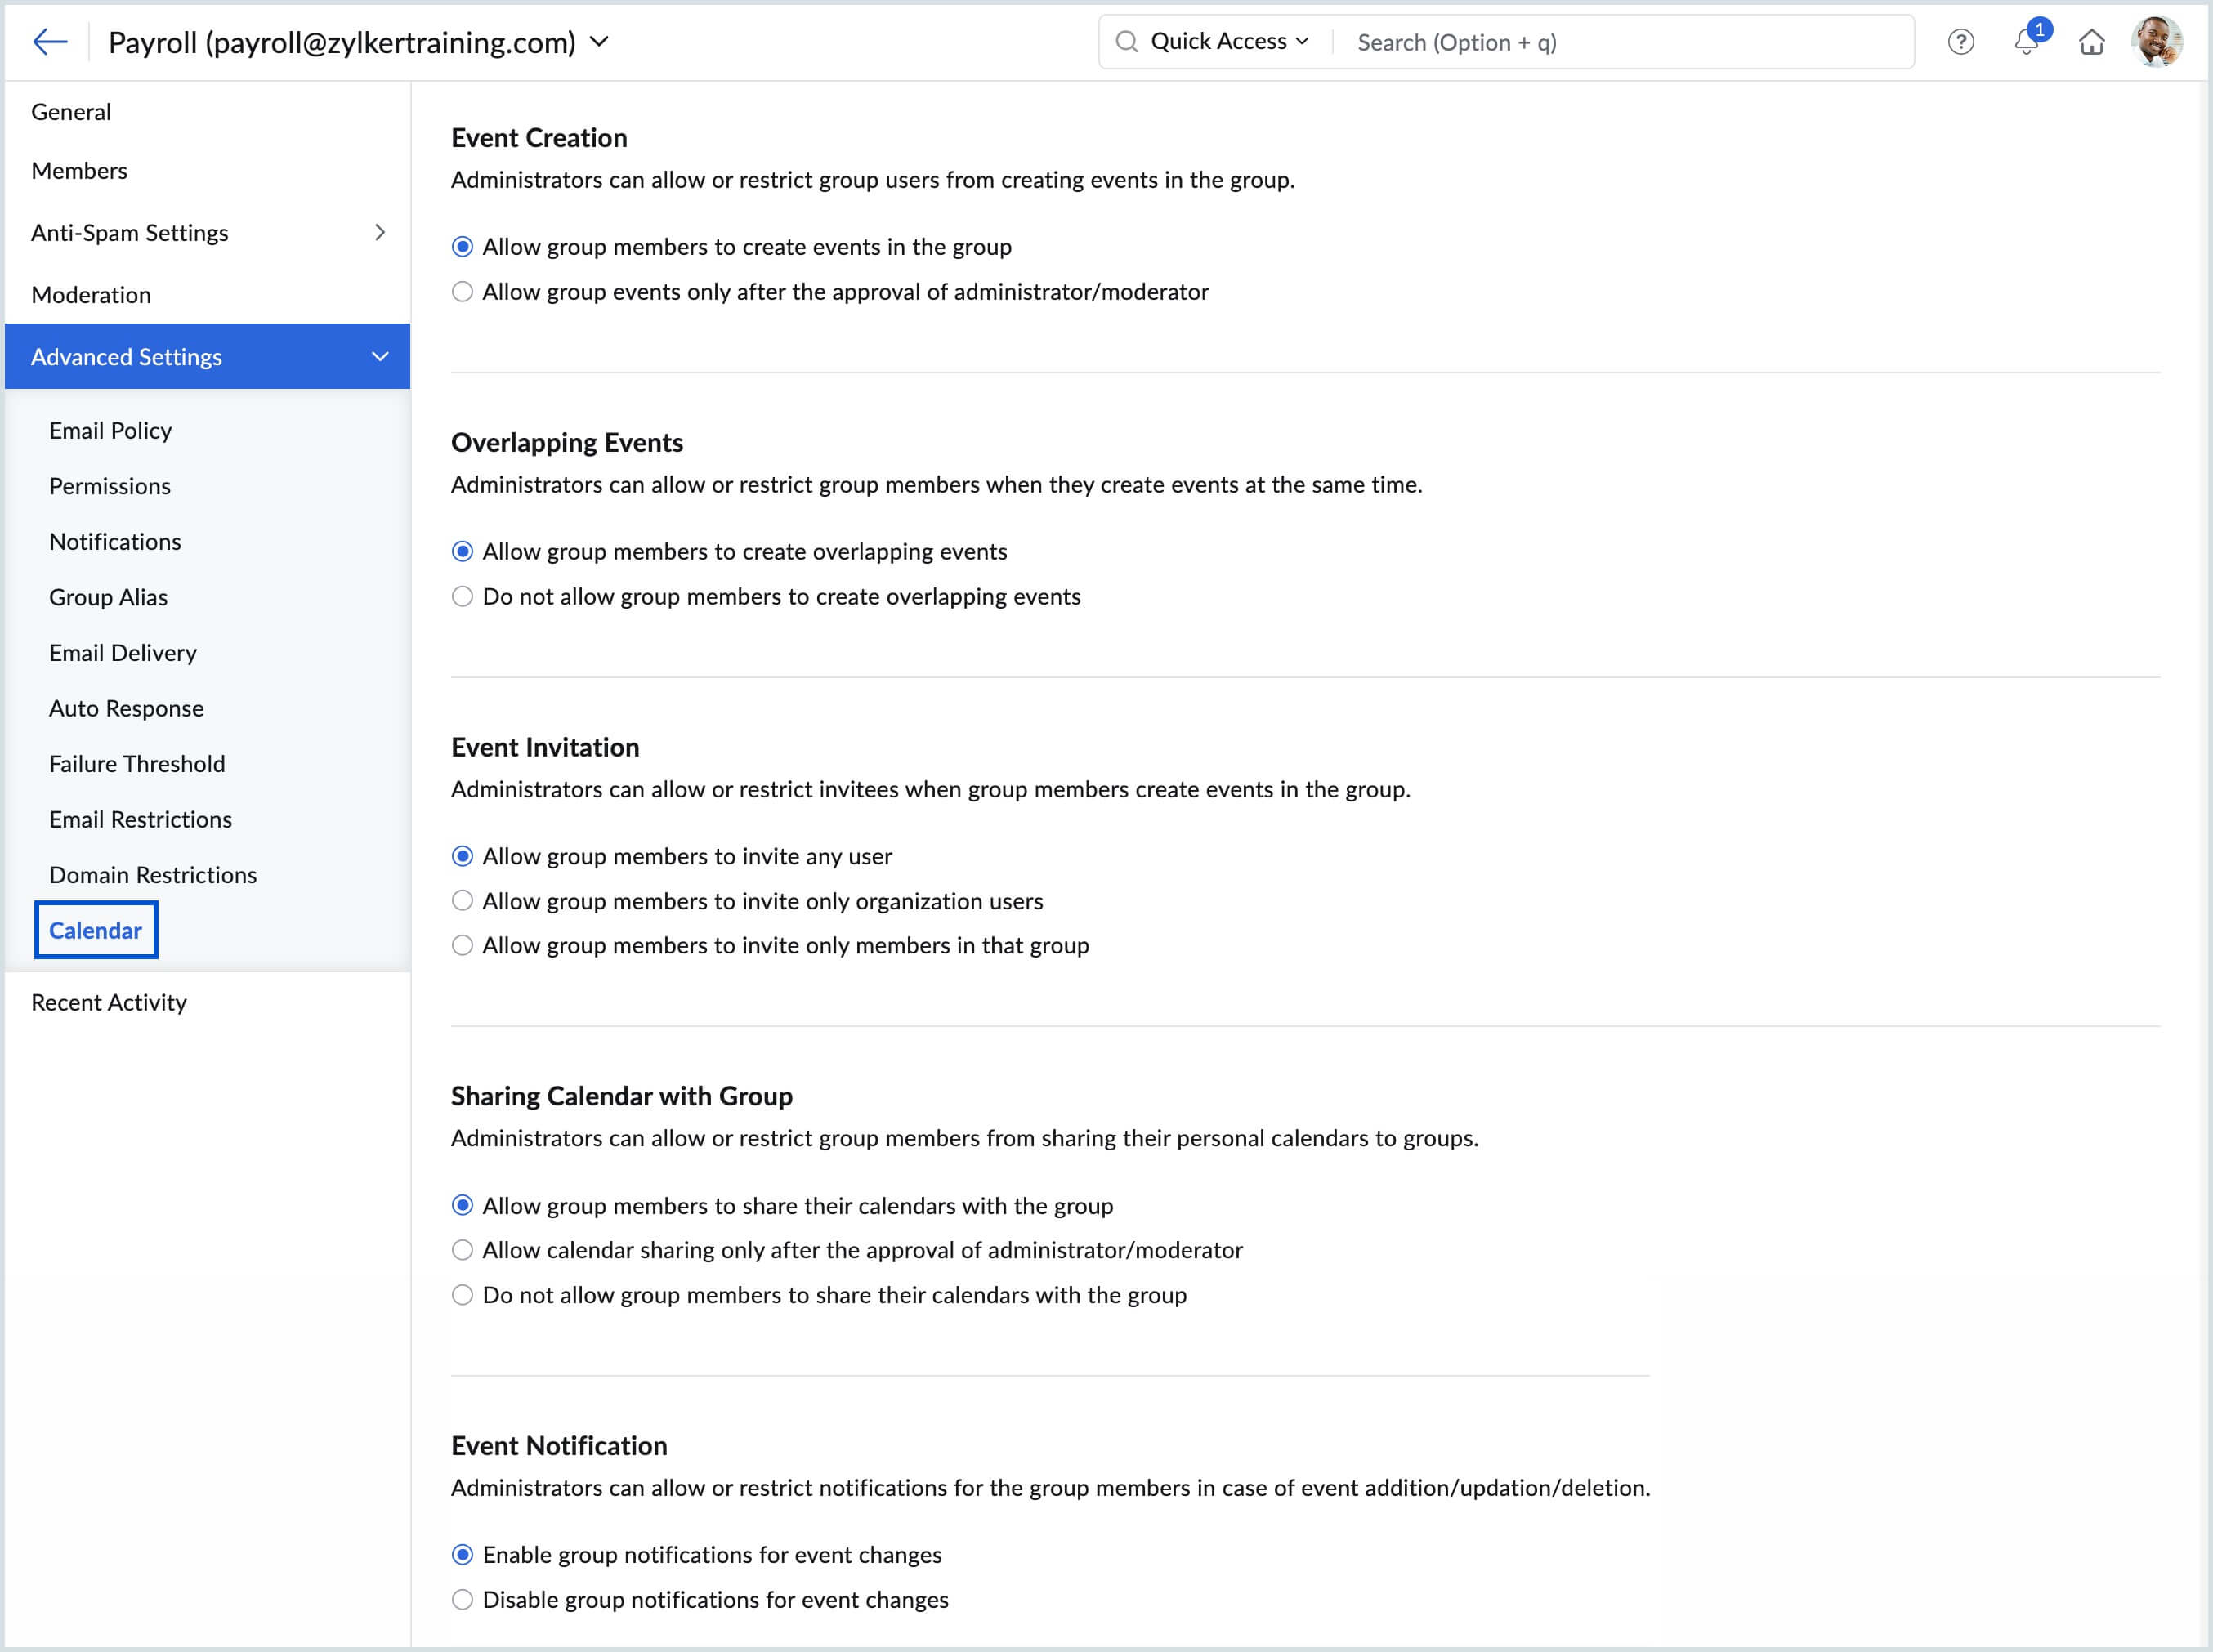
Task: Click the back arrow icon
Action: pyautogui.click(x=49, y=42)
